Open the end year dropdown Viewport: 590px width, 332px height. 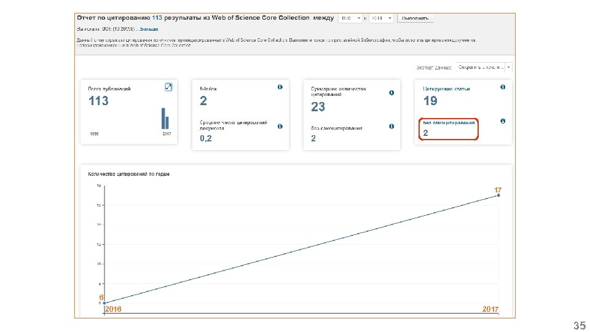click(381, 18)
